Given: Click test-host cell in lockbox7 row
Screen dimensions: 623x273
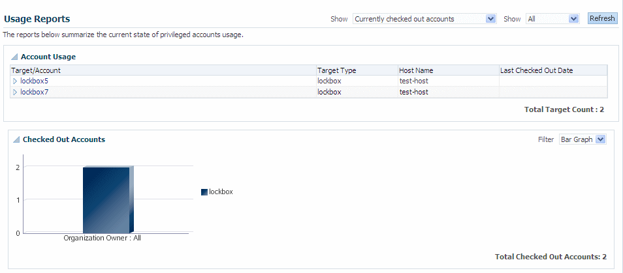Looking at the screenshot, I should pyautogui.click(x=449, y=93).
